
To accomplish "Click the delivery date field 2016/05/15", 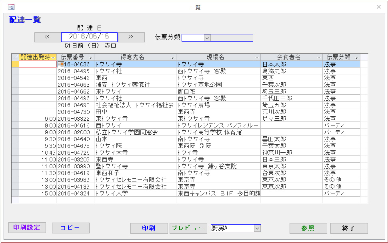I will click(x=89, y=37).
